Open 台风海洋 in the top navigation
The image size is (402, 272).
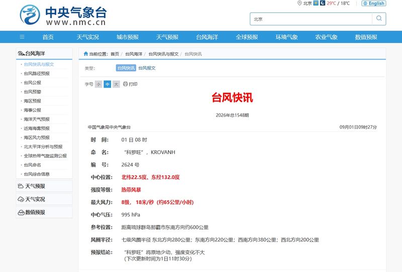[207, 37]
